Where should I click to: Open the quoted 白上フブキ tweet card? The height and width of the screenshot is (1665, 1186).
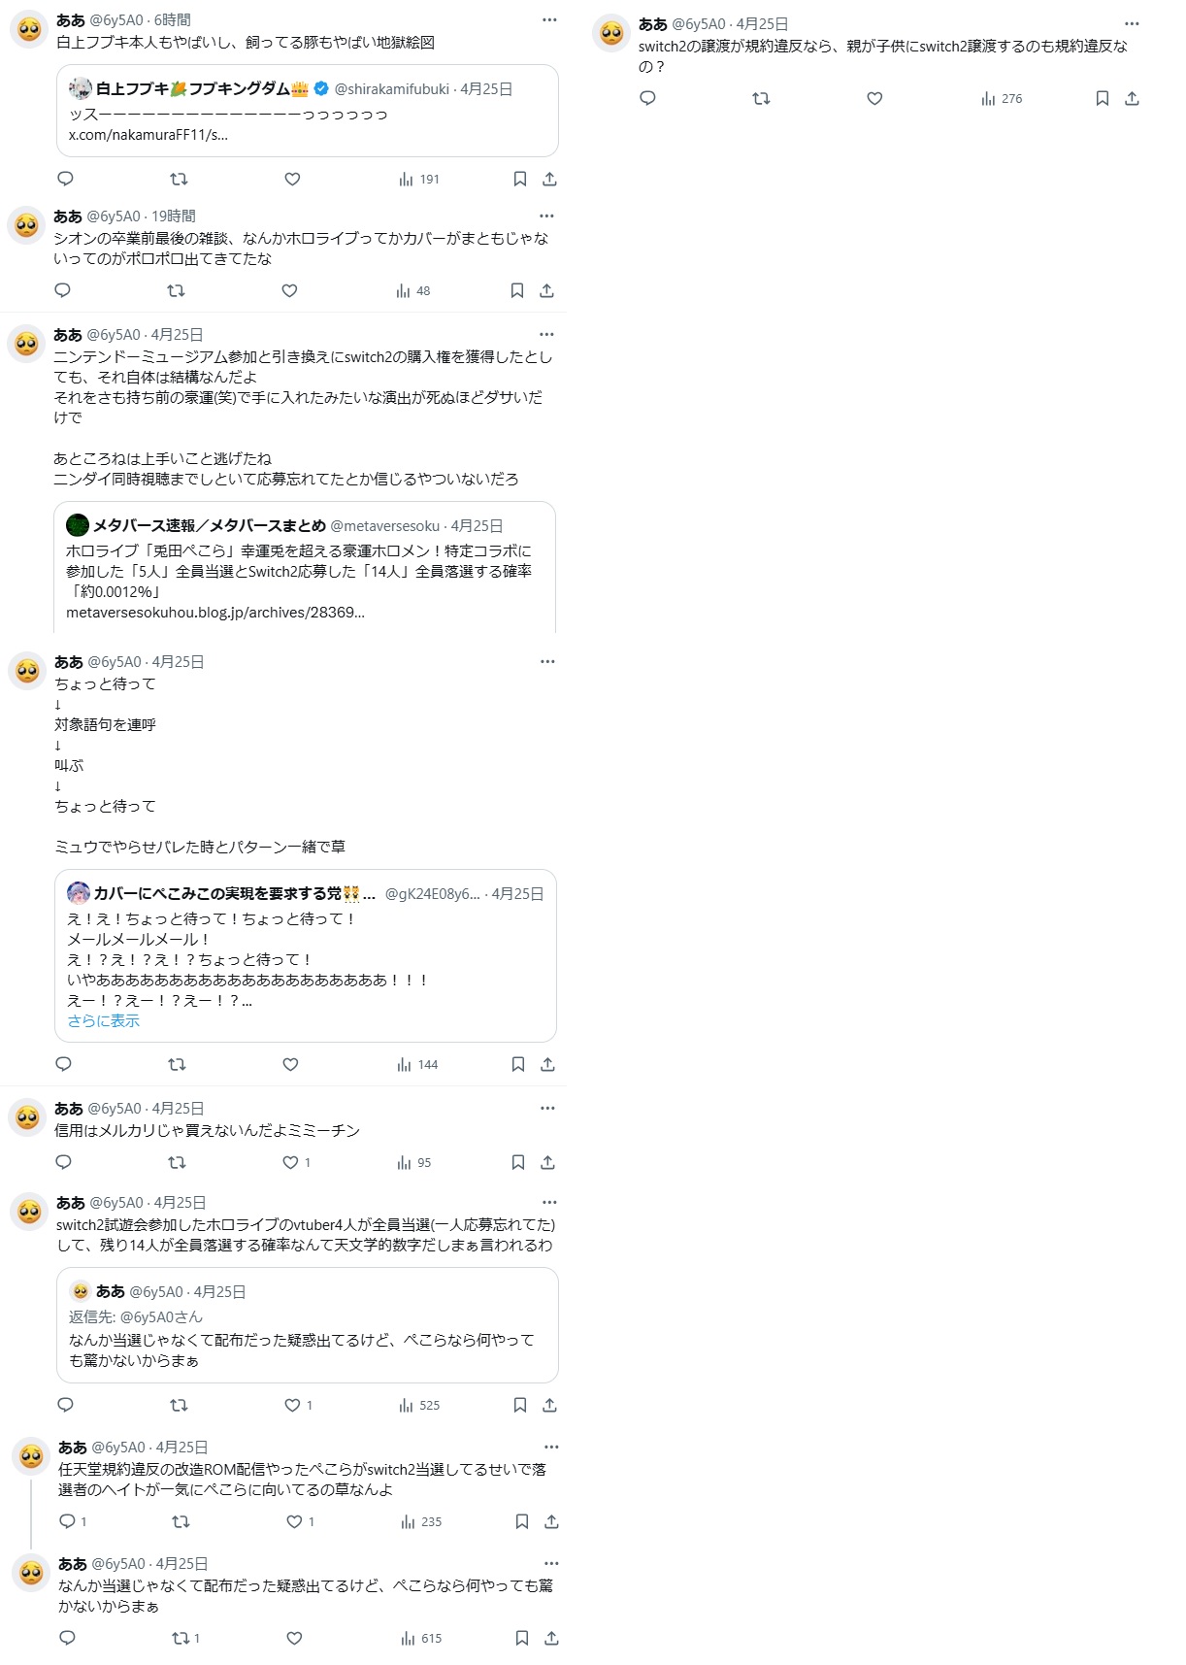point(308,111)
